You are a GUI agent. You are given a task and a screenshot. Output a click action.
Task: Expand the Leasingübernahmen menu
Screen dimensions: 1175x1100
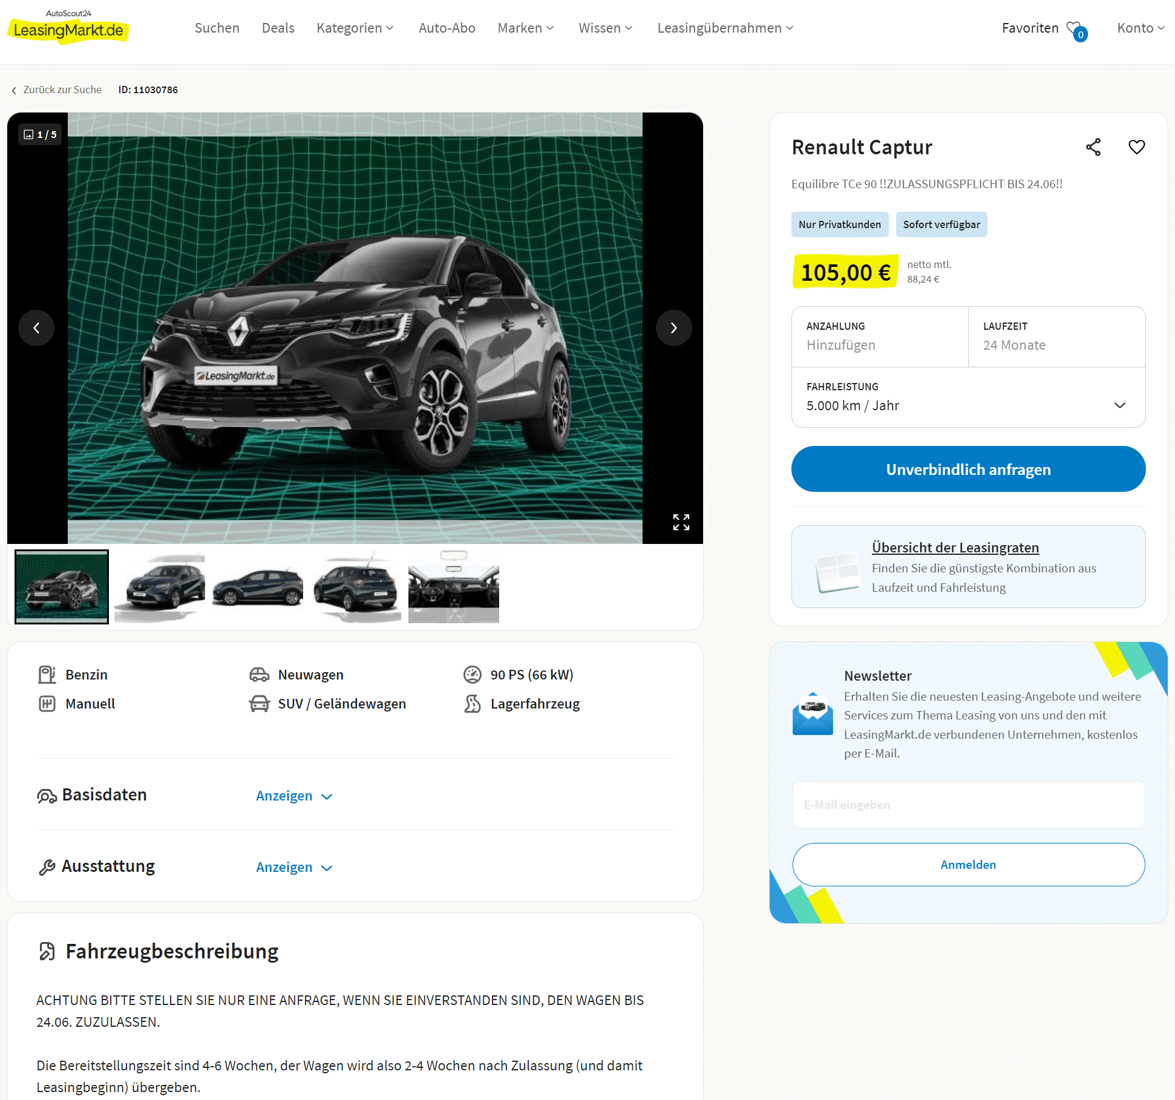[x=725, y=28]
